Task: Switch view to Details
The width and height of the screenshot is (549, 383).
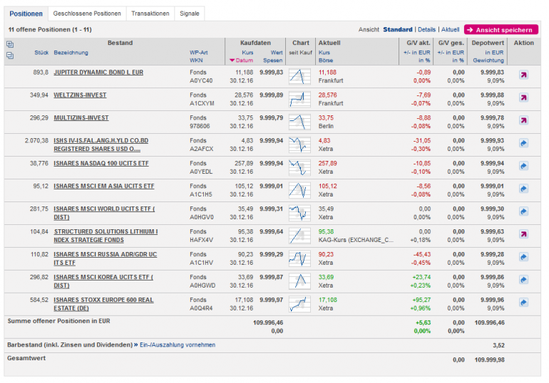Action: coord(426,30)
